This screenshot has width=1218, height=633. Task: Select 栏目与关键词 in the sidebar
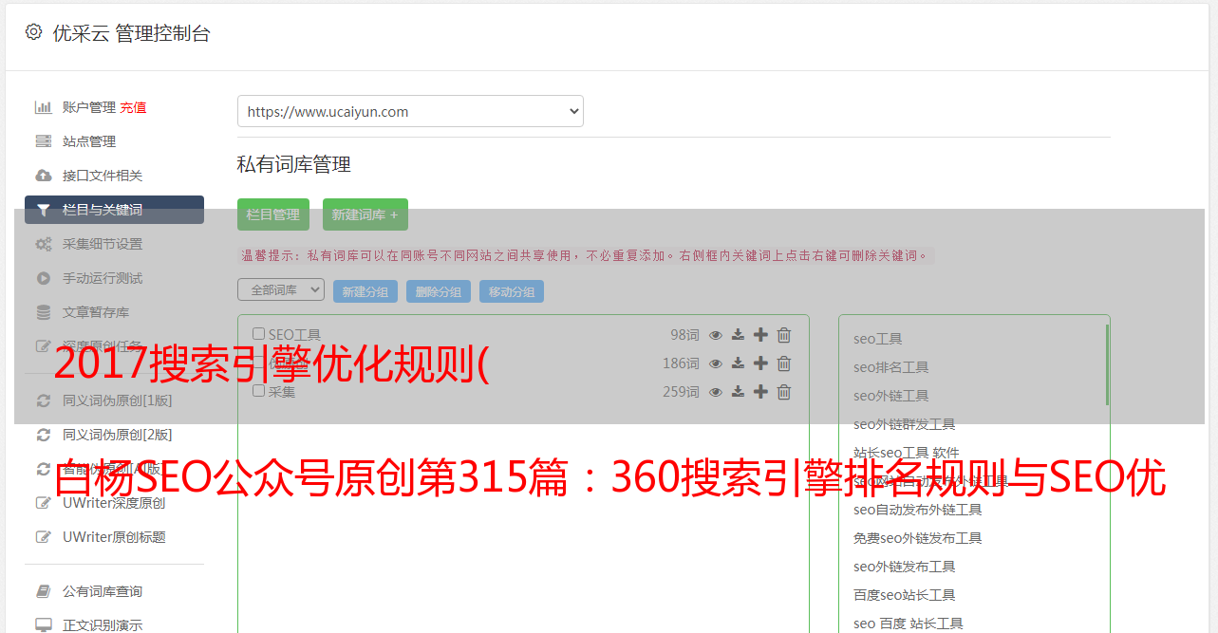pyautogui.click(x=114, y=210)
